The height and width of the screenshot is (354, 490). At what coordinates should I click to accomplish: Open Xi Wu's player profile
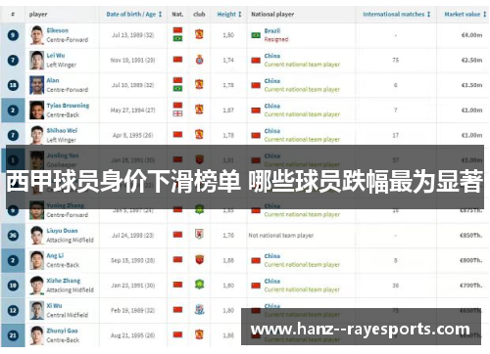pyautogui.click(x=54, y=306)
